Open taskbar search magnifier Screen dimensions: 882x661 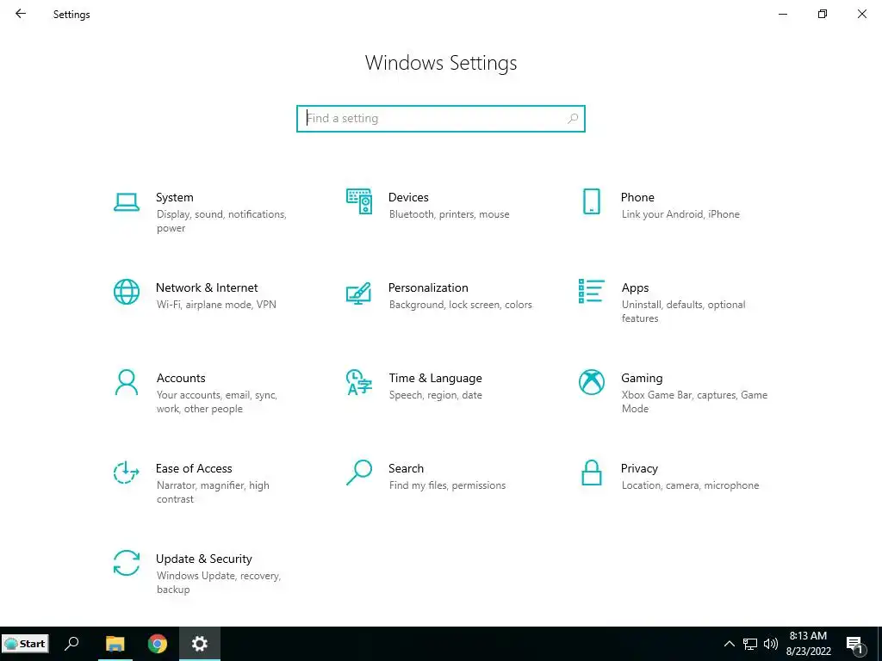pyautogui.click(x=72, y=644)
